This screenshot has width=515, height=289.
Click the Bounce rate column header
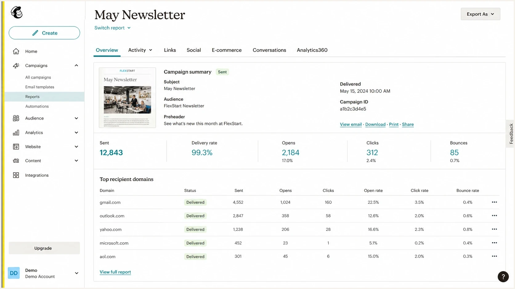pyautogui.click(x=468, y=190)
